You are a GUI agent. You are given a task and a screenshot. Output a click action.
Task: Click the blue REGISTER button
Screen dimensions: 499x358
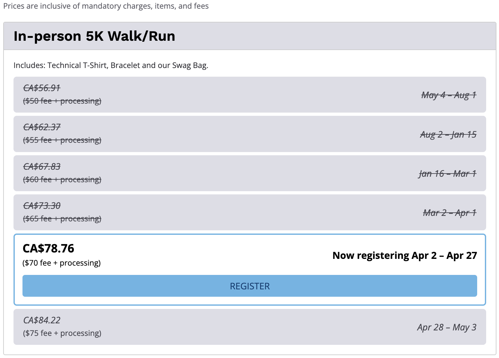click(x=249, y=286)
